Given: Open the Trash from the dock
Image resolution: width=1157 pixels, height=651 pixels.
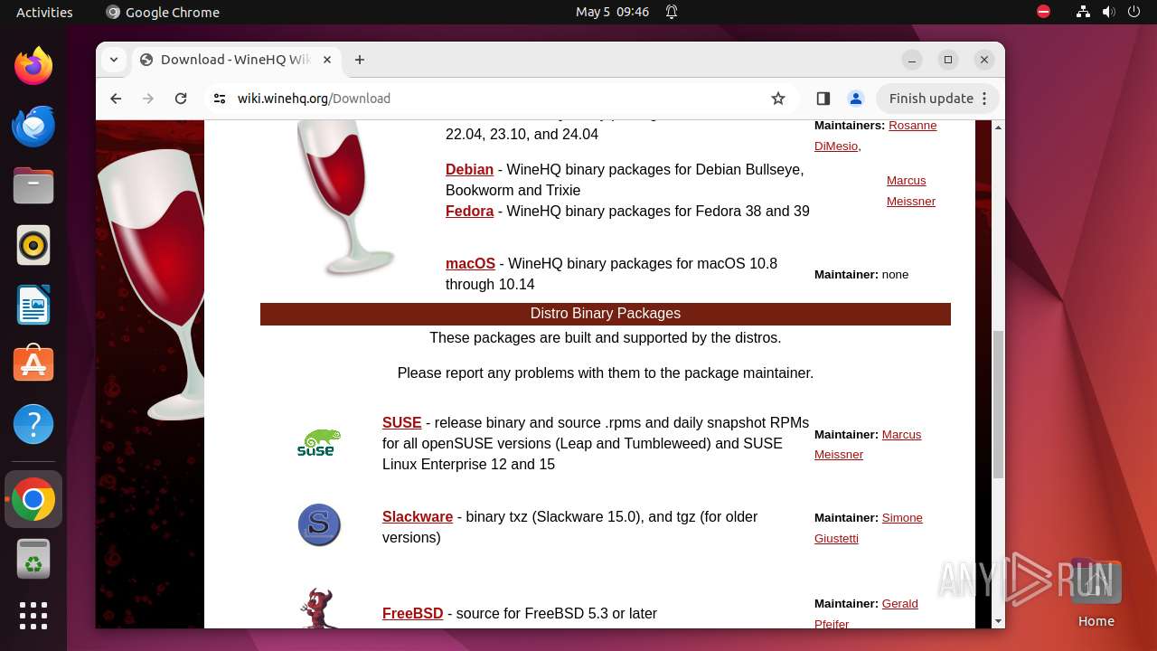Looking at the screenshot, I should click(33, 559).
